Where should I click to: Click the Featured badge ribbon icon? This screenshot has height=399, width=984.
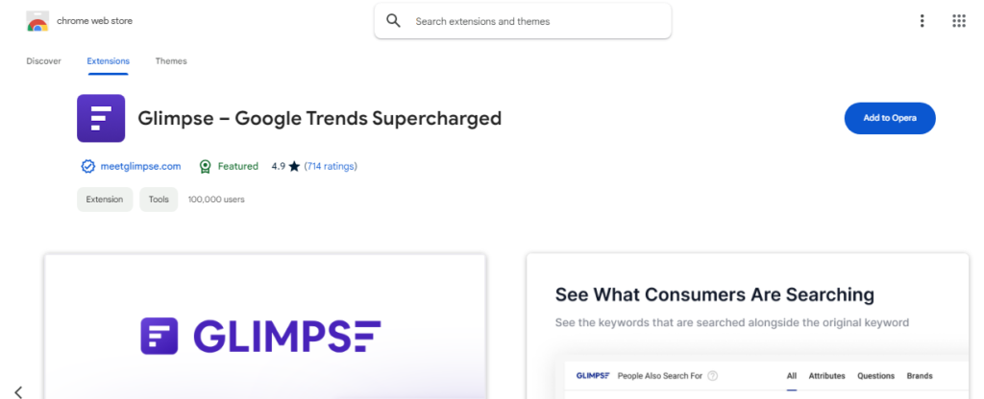pos(205,167)
